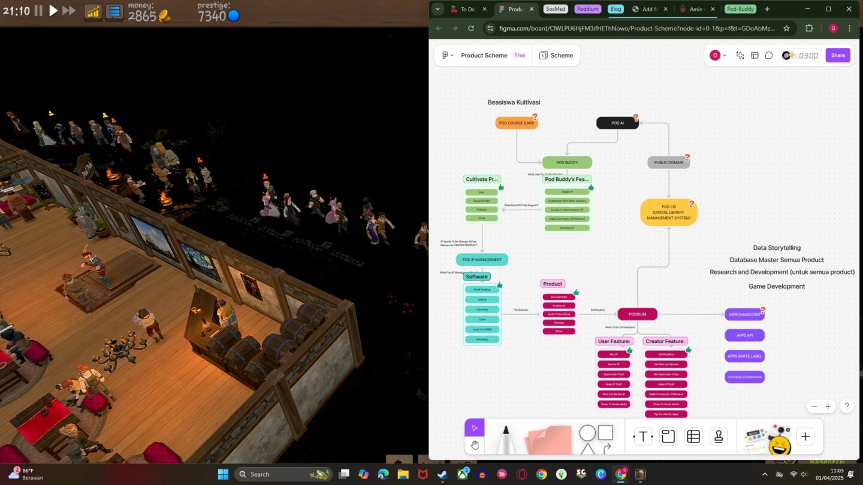Image resolution: width=863 pixels, height=485 pixels.
Task: Select the POD AI black node
Action: [x=617, y=123]
